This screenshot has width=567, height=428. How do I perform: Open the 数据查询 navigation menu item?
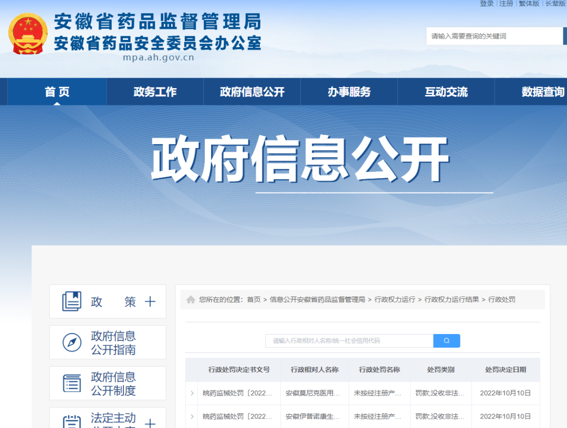pyautogui.click(x=542, y=92)
